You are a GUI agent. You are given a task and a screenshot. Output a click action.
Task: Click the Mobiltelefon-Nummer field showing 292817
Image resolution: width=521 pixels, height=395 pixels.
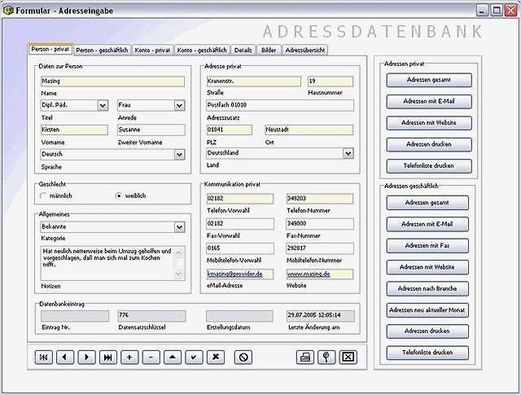point(320,248)
